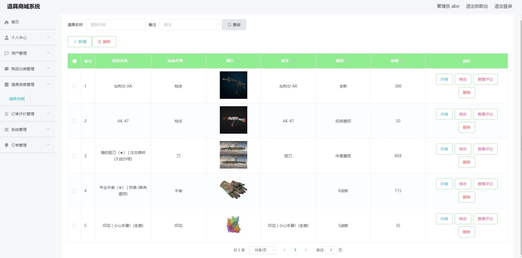Open the 个人中心 sidebar menu
The width and height of the screenshot is (522, 258).
[28, 38]
